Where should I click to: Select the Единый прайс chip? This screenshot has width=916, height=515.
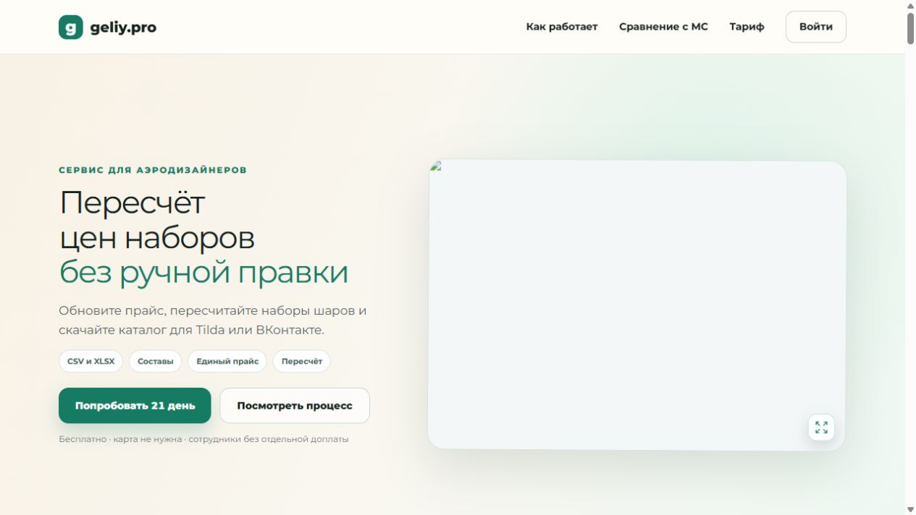227,362
